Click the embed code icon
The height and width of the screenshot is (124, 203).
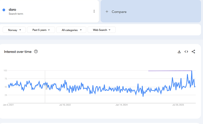[186, 52]
